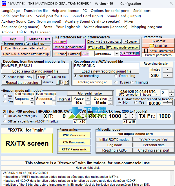Open CW Panoramic

[74, 142]
